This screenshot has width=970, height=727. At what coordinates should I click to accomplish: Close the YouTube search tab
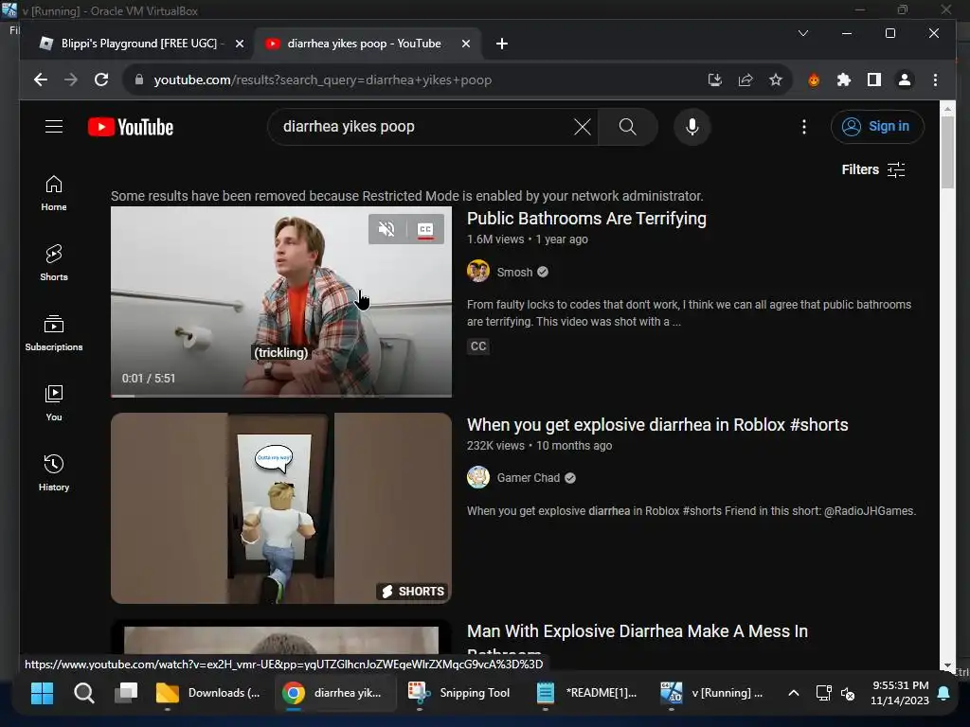[x=466, y=44]
